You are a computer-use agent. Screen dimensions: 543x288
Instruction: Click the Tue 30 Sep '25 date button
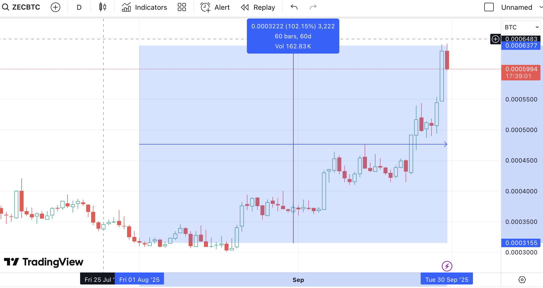pos(447,278)
